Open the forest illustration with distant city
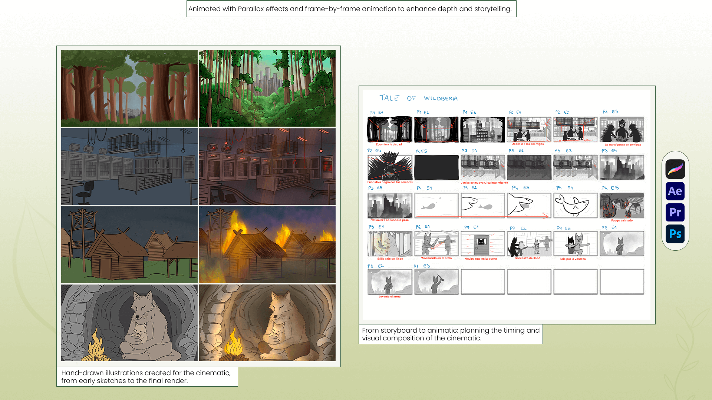The image size is (712, 400). click(267, 89)
